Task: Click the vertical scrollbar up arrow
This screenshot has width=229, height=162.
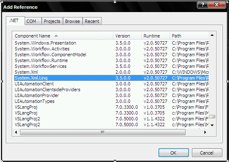Action: point(212,35)
